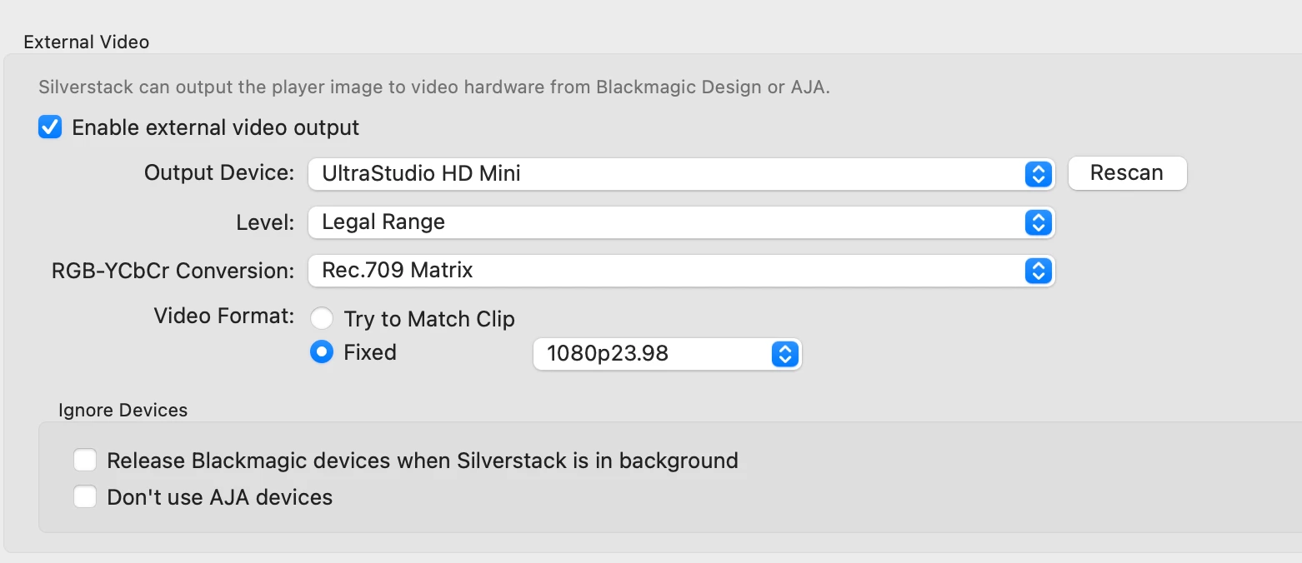Tick the Release Blackmagic devices checkbox
1302x563 pixels.
(x=85, y=461)
